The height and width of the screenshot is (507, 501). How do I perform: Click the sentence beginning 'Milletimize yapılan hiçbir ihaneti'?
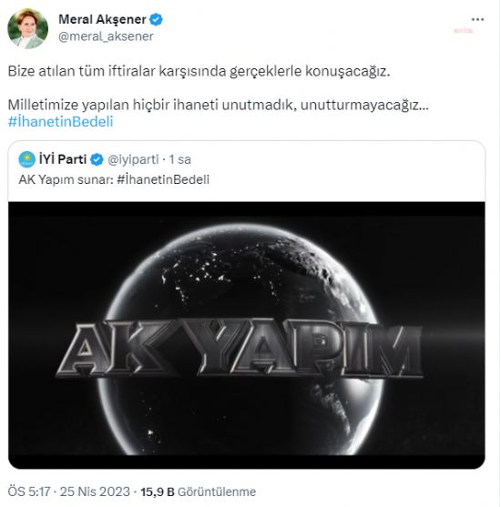point(219,105)
